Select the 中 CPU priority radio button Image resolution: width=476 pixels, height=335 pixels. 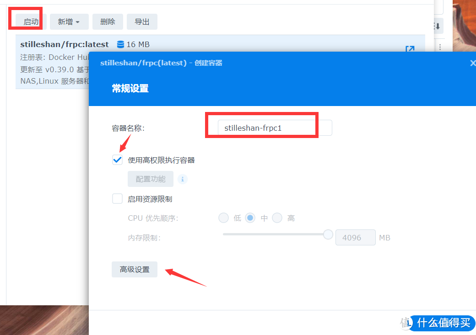(x=250, y=218)
